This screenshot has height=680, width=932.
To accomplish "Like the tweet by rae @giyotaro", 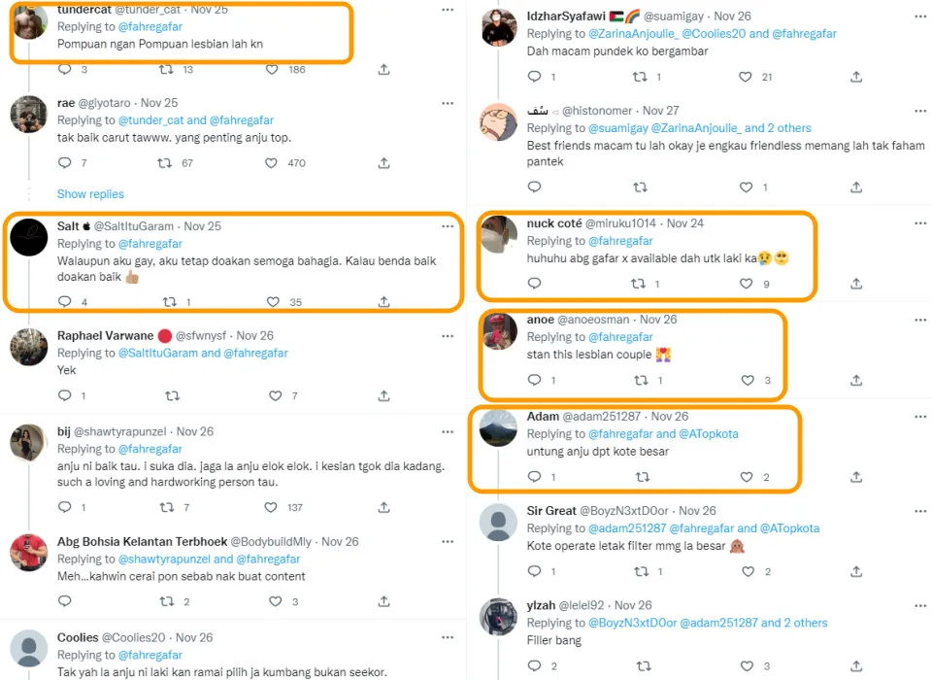I will point(271,163).
